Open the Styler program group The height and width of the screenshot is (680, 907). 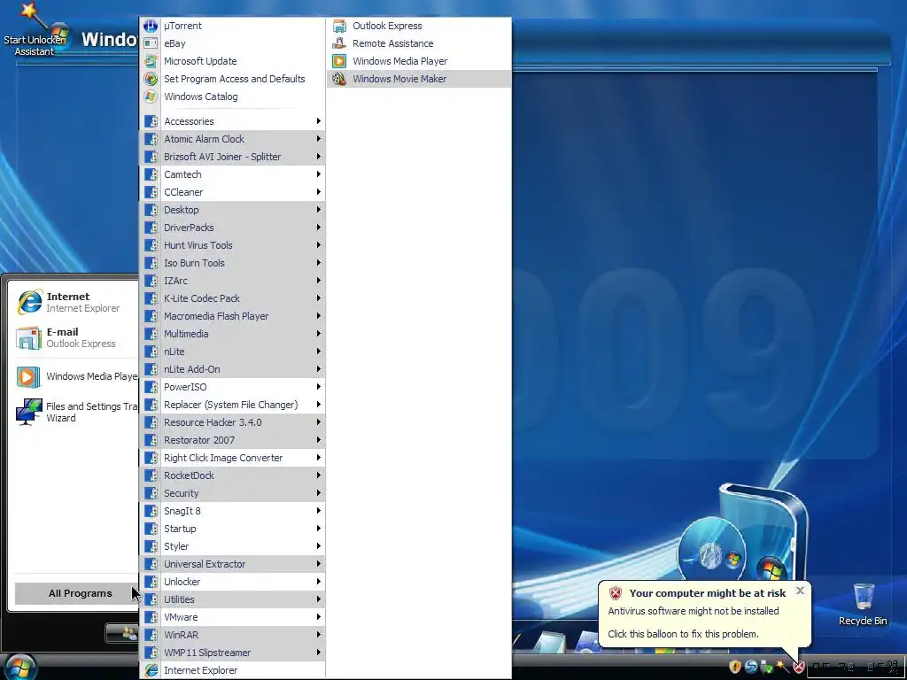(x=232, y=547)
